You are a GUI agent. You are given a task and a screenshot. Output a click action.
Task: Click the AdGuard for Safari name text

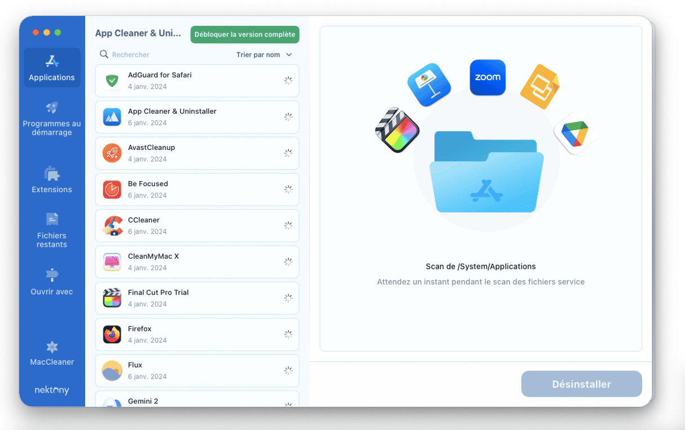(160, 75)
